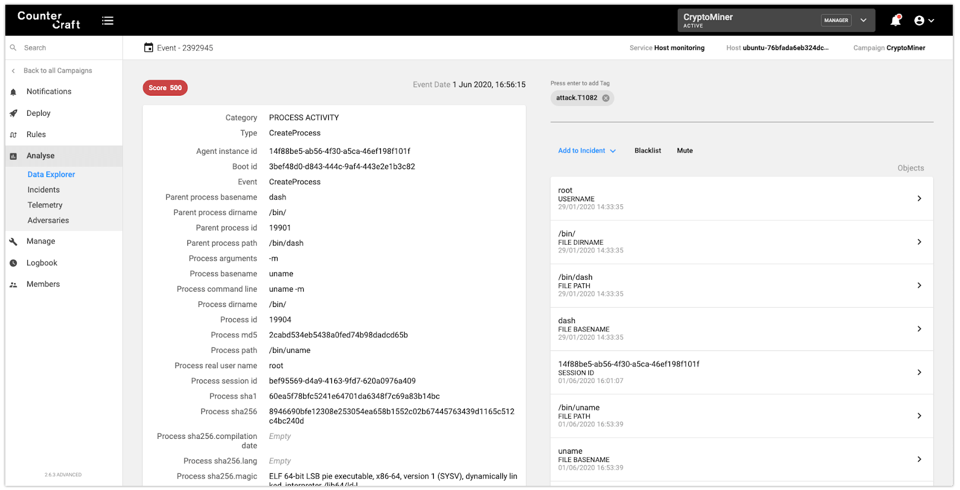Click the Blacklist button
960x490 pixels.
(x=647, y=151)
